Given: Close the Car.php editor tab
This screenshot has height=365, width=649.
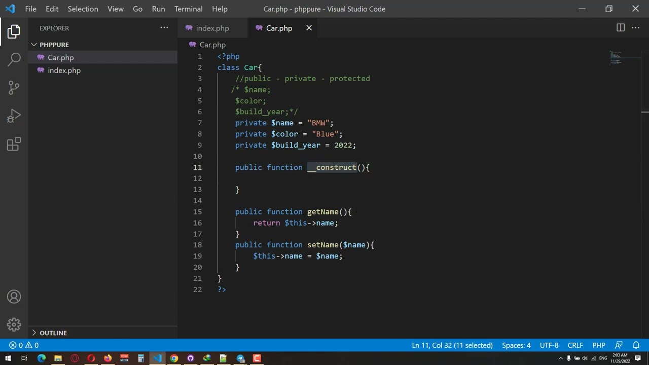Looking at the screenshot, I should pyautogui.click(x=309, y=28).
